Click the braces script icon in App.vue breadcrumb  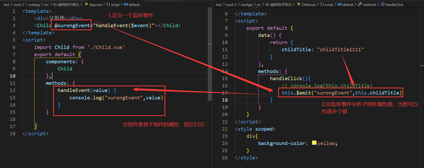[108, 4]
